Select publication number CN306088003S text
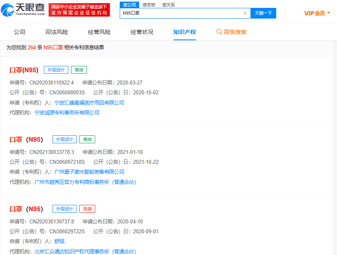The height and width of the screenshot is (255, 337). (67, 93)
